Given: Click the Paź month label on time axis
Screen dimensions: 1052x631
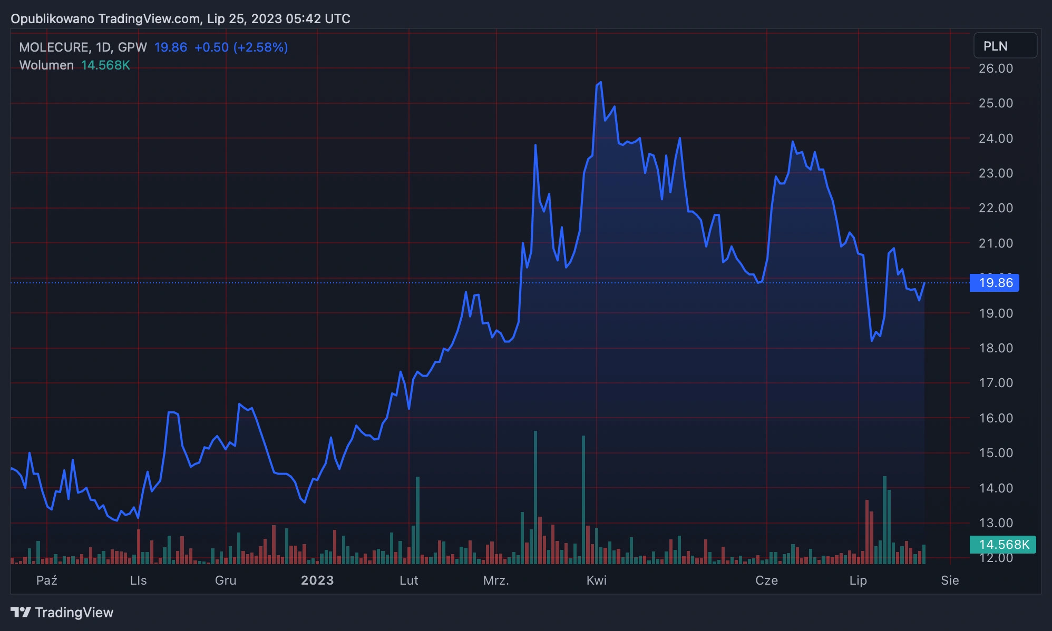Looking at the screenshot, I should pos(47,580).
